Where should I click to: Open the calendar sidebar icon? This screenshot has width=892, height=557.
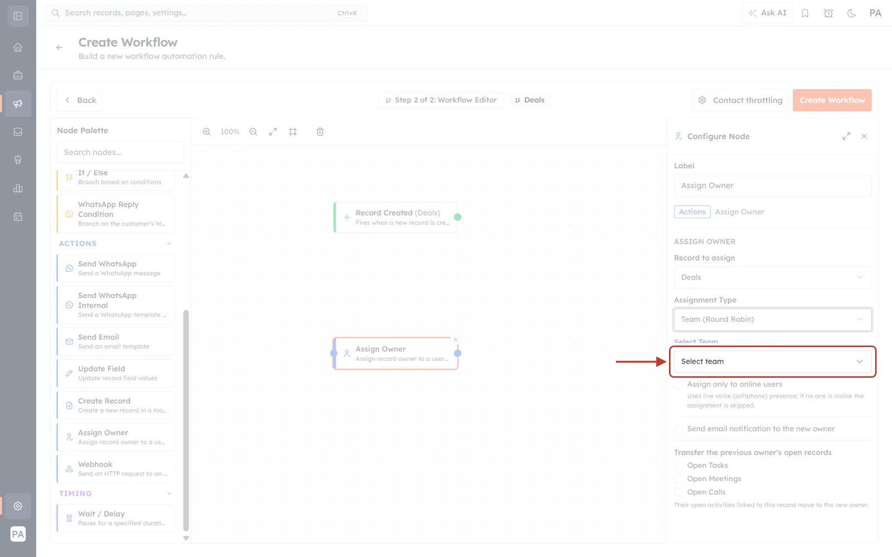(x=18, y=217)
